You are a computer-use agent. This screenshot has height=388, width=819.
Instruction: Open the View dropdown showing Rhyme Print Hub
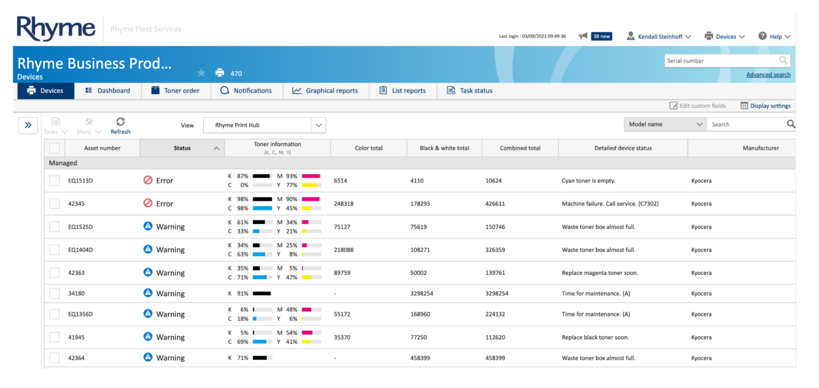click(x=265, y=125)
